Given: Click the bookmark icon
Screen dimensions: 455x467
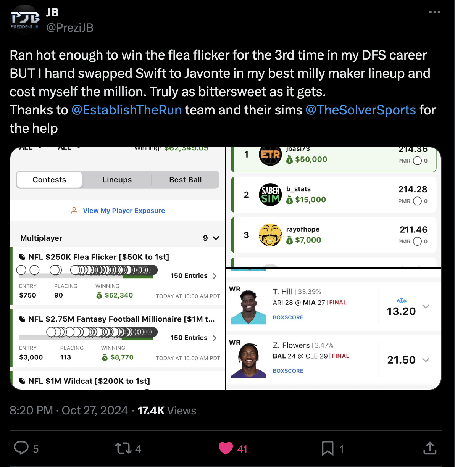Looking at the screenshot, I should 328,448.
